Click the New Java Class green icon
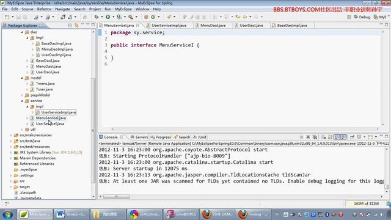Screen dimensions: 391x220 click(153, 17)
